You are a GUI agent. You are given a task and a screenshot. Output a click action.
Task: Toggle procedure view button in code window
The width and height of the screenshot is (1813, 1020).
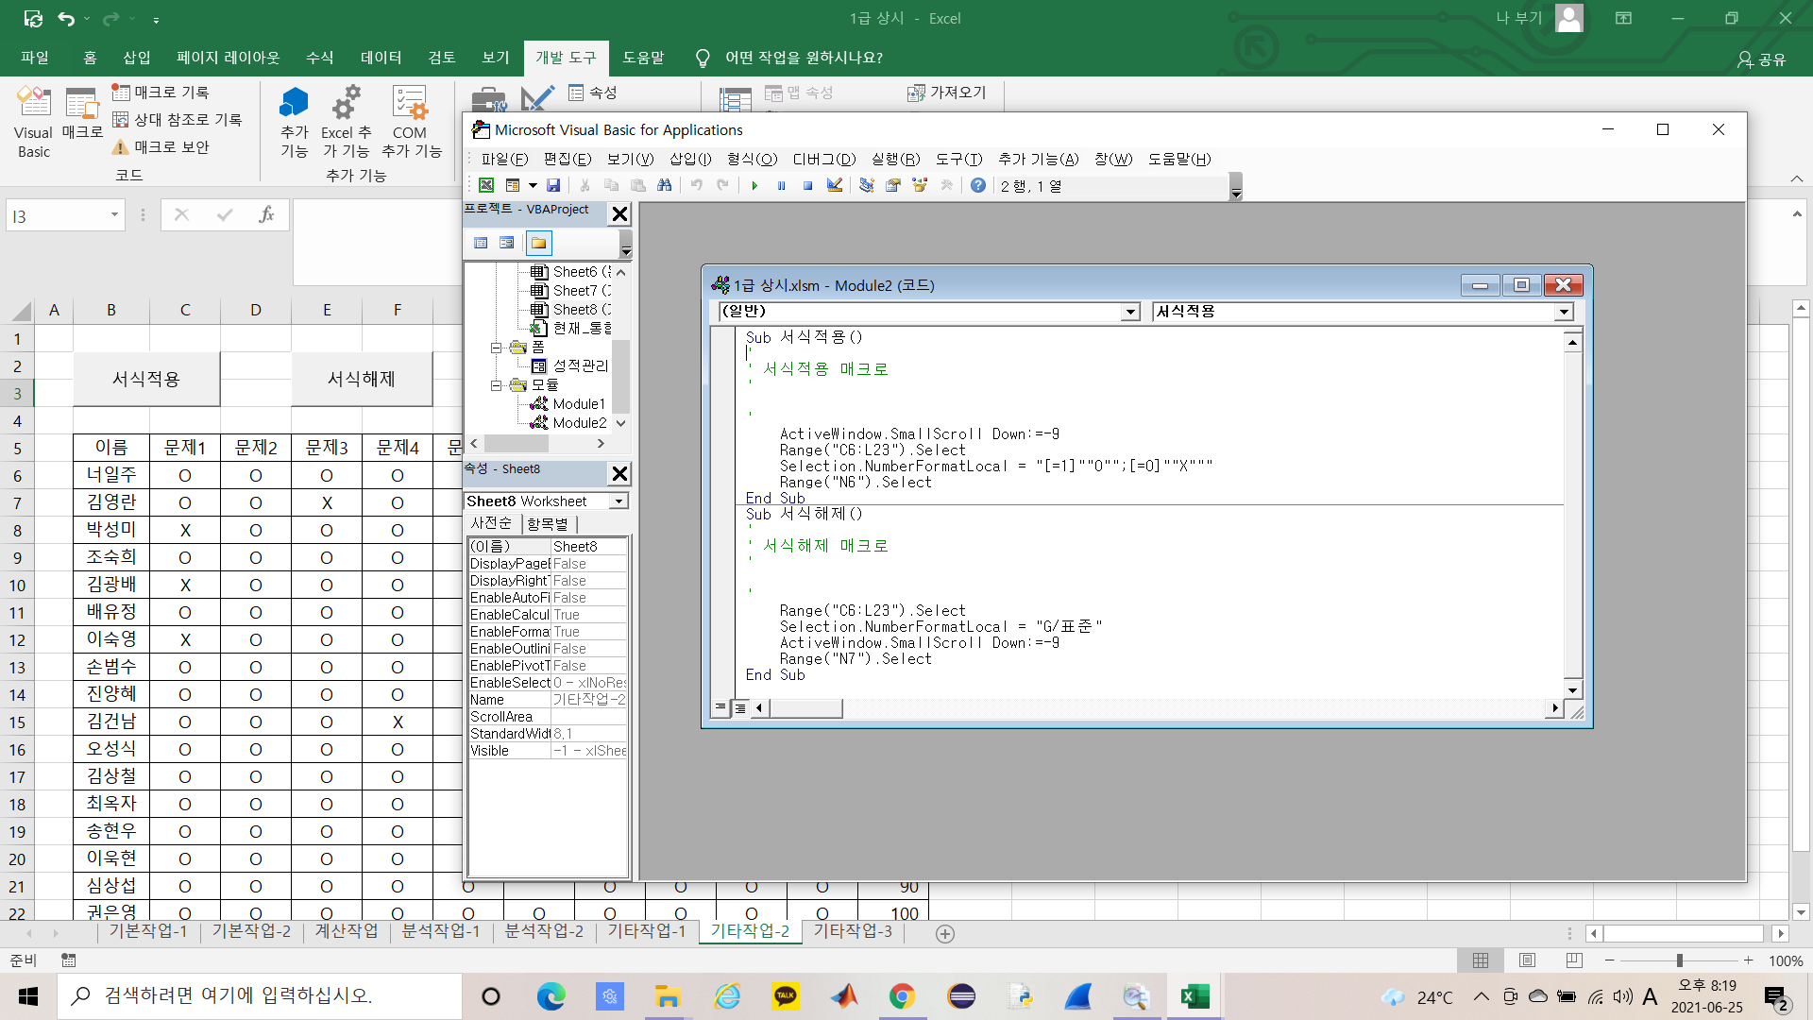(x=721, y=707)
